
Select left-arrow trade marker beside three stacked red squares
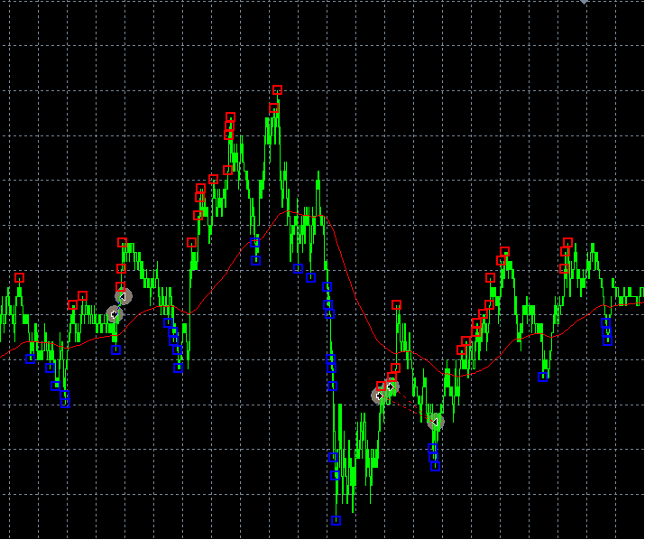(124, 296)
